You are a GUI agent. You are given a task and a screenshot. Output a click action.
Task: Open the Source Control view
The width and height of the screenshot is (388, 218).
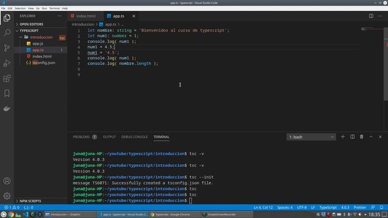click(x=7, y=48)
